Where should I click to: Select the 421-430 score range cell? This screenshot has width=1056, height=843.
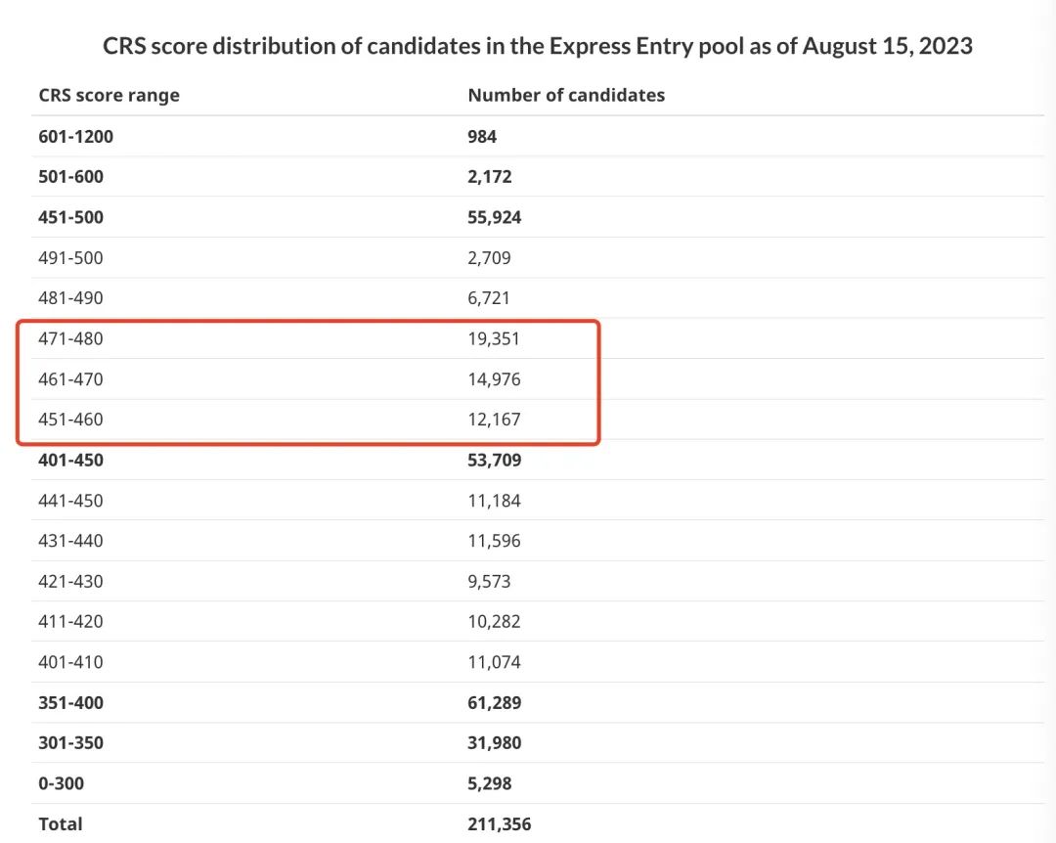click(x=70, y=581)
